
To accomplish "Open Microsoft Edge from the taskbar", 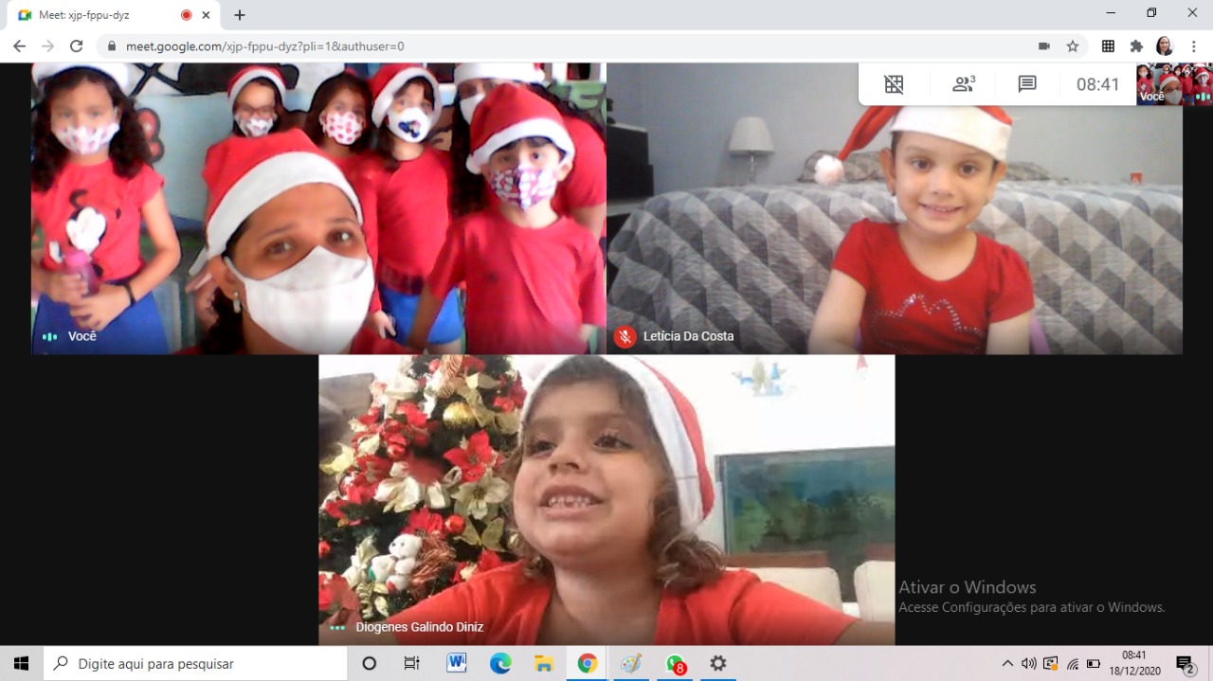I will tap(500, 663).
